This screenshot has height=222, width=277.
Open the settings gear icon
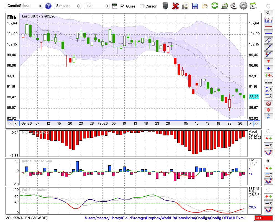(x=243, y=6)
